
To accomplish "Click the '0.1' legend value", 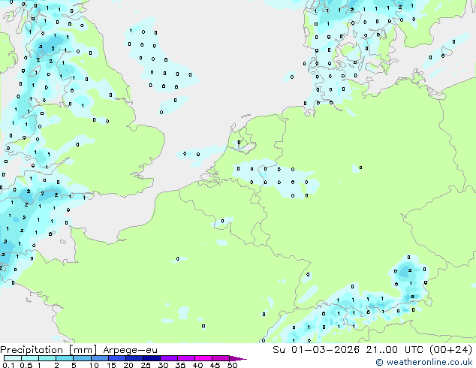I will [9, 365].
